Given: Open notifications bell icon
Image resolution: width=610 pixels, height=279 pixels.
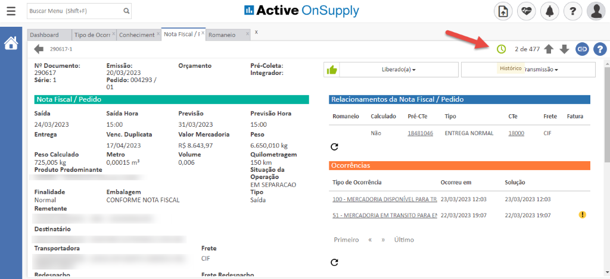Looking at the screenshot, I should point(550,11).
